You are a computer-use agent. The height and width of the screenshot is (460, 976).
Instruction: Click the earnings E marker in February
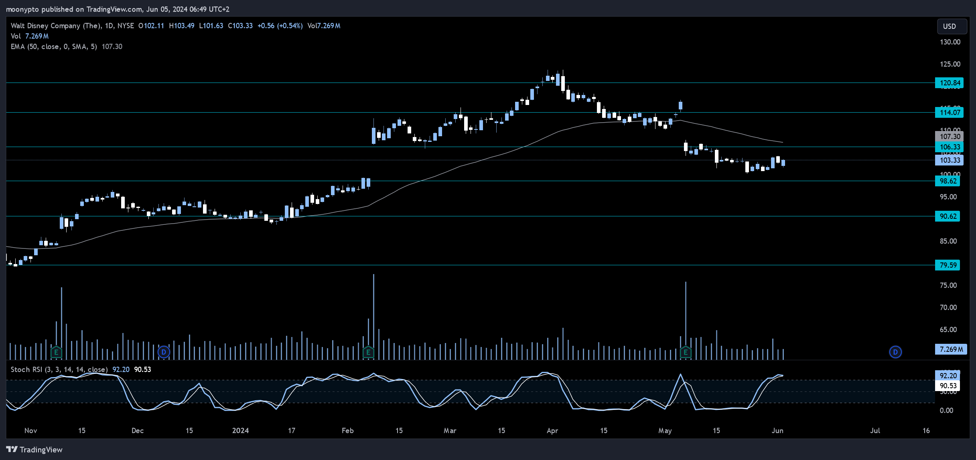click(x=368, y=352)
